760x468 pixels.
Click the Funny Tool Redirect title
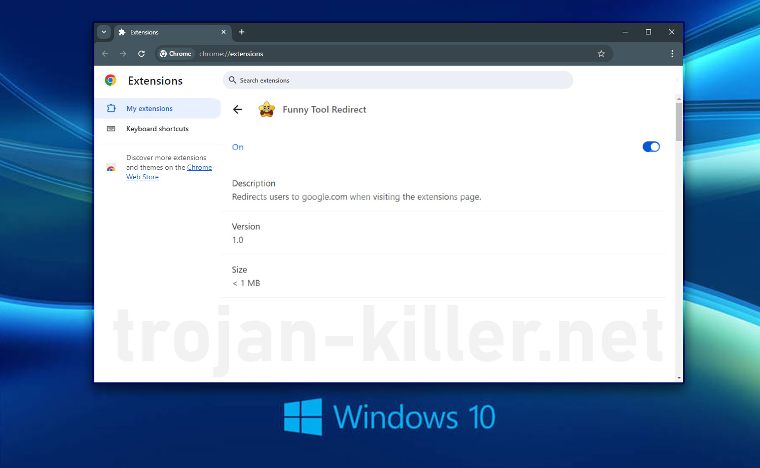pyautogui.click(x=324, y=109)
